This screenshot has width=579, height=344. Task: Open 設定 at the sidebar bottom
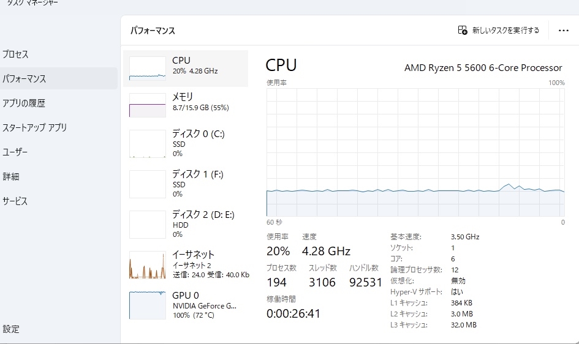[11, 329]
